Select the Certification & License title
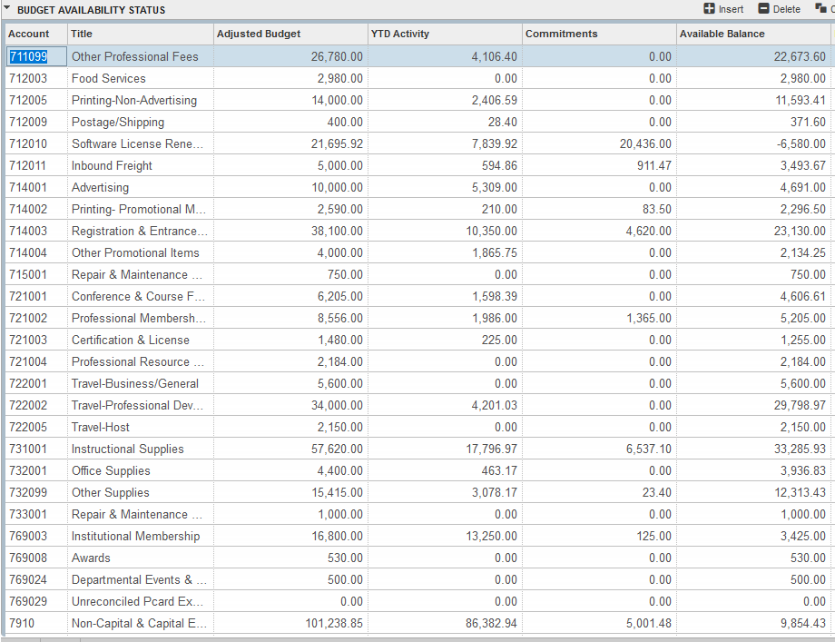The width and height of the screenshot is (835, 642). coord(131,341)
